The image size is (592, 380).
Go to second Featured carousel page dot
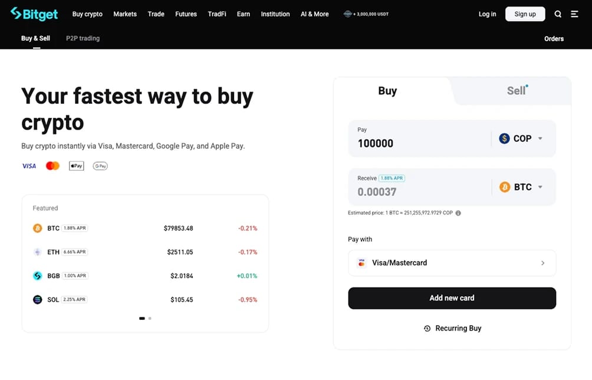click(x=150, y=319)
